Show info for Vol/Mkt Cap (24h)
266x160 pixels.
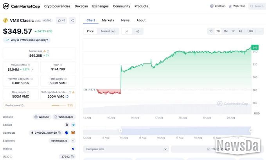pos(32,79)
